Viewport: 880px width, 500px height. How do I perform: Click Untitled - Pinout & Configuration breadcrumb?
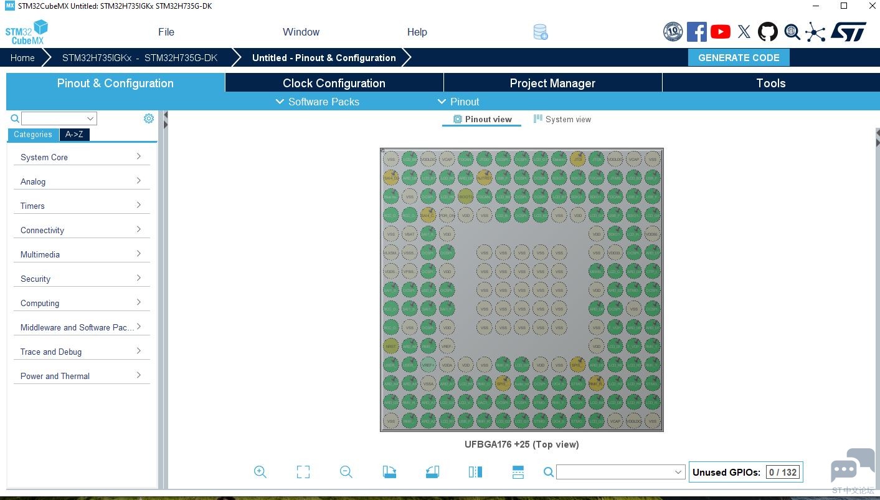[x=324, y=58]
